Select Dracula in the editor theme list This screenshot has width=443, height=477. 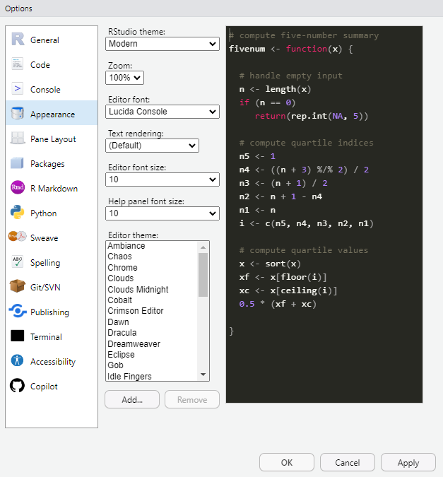point(122,333)
